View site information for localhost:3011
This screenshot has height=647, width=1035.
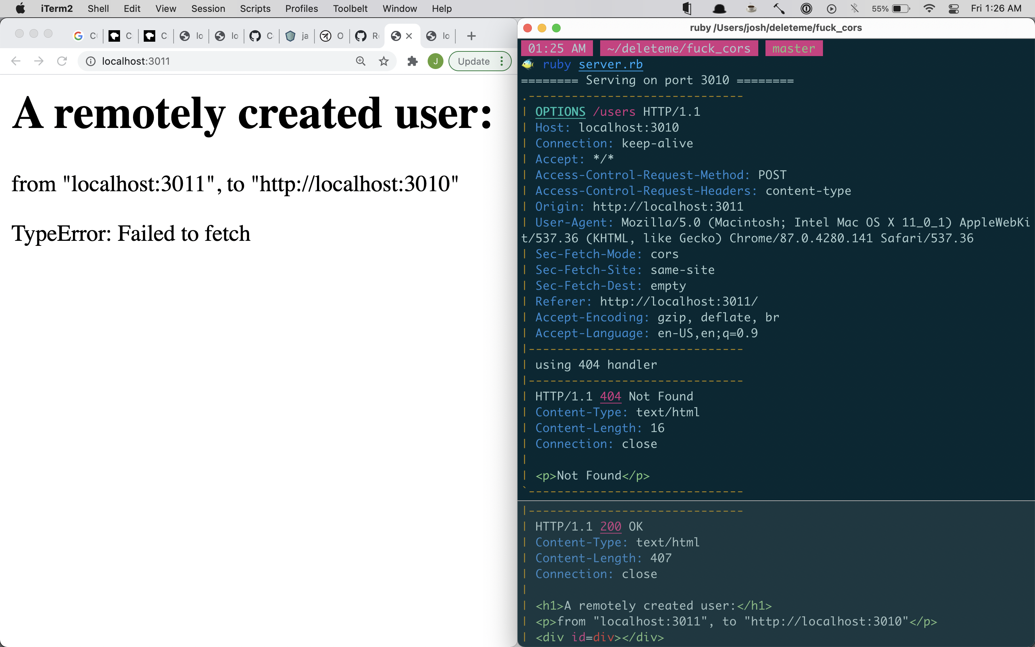[91, 61]
